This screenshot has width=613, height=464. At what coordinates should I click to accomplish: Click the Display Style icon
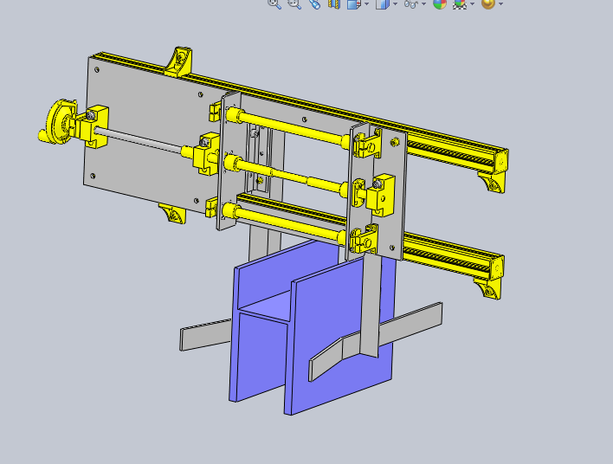(383, 3)
